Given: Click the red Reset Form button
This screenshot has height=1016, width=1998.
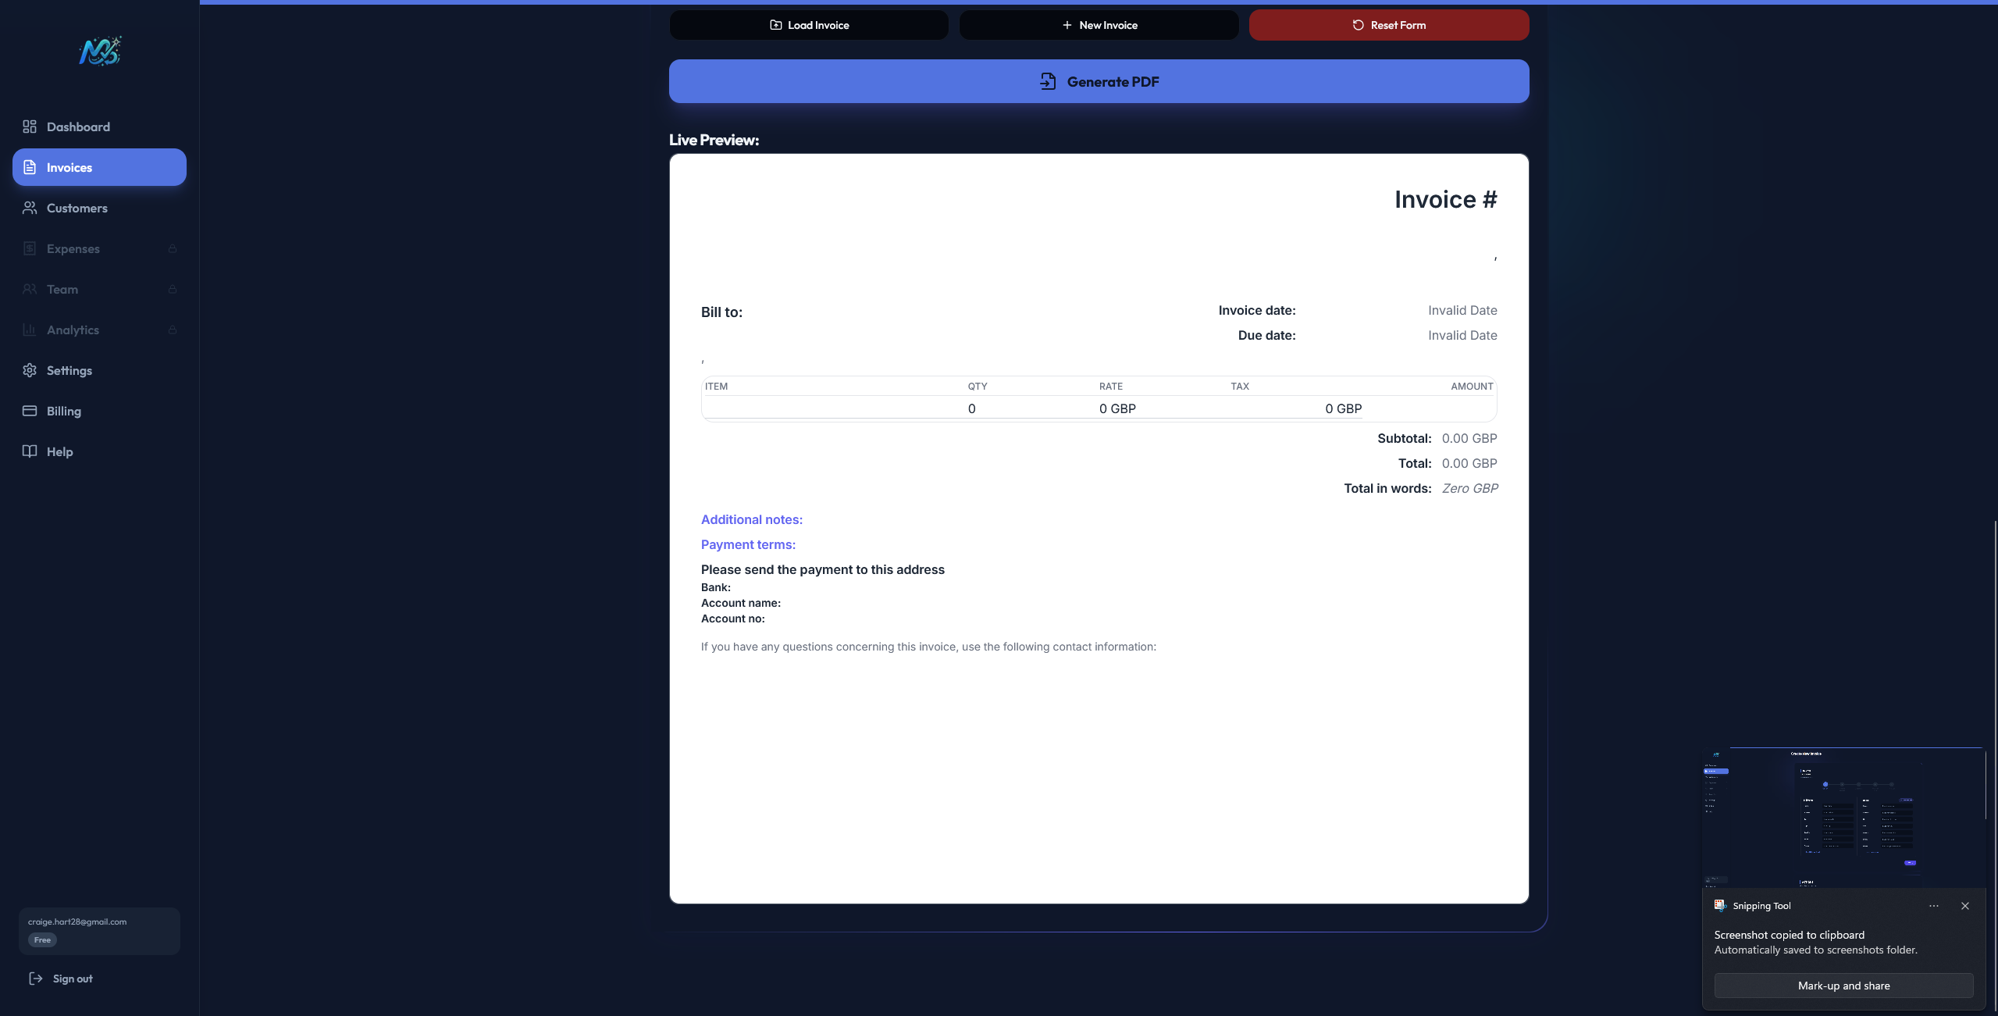Looking at the screenshot, I should click(x=1388, y=25).
